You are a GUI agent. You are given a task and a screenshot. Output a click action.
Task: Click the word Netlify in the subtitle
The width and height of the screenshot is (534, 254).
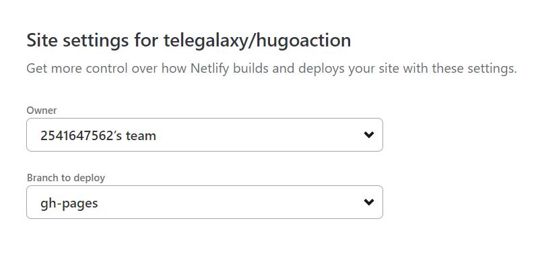point(210,68)
